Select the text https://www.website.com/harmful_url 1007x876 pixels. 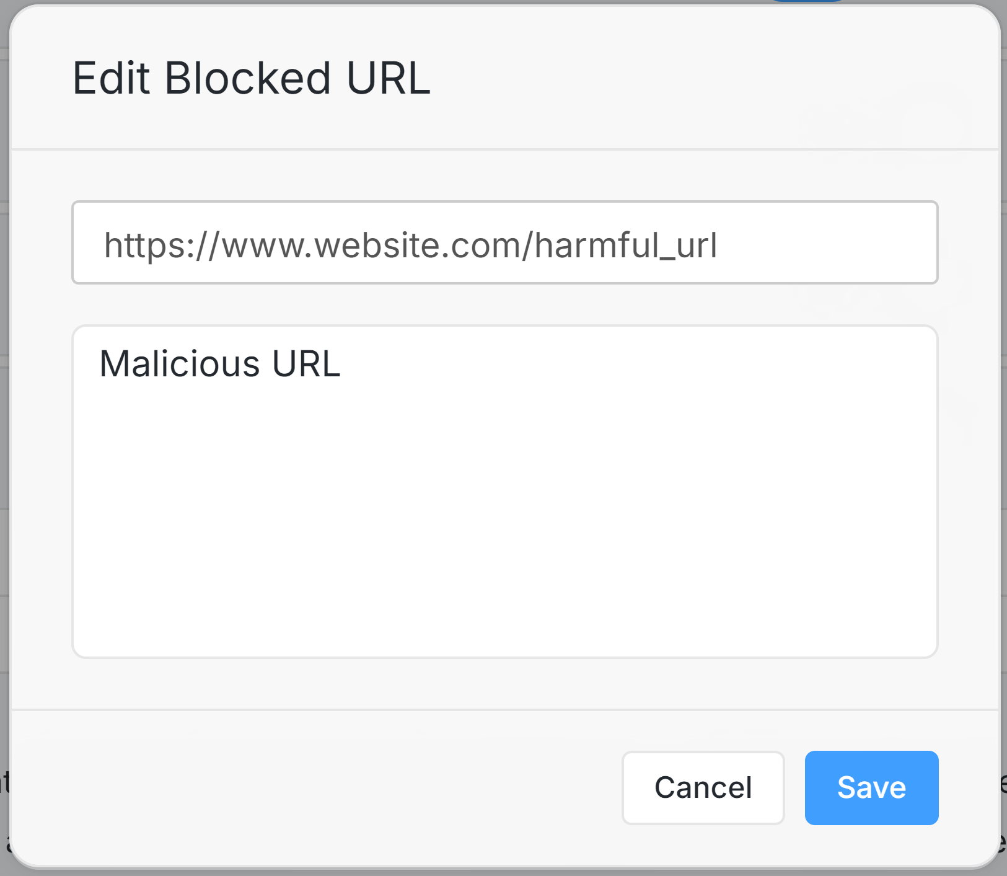[x=410, y=244]
